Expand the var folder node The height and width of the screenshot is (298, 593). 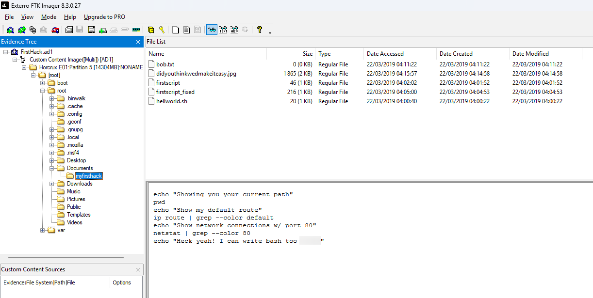click(43, 230)
